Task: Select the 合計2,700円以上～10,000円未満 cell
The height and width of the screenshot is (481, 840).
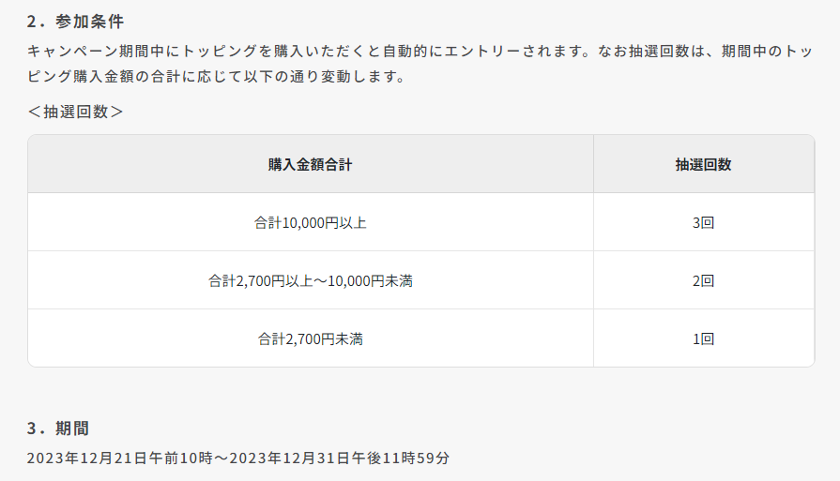Action: pos(311,280)
